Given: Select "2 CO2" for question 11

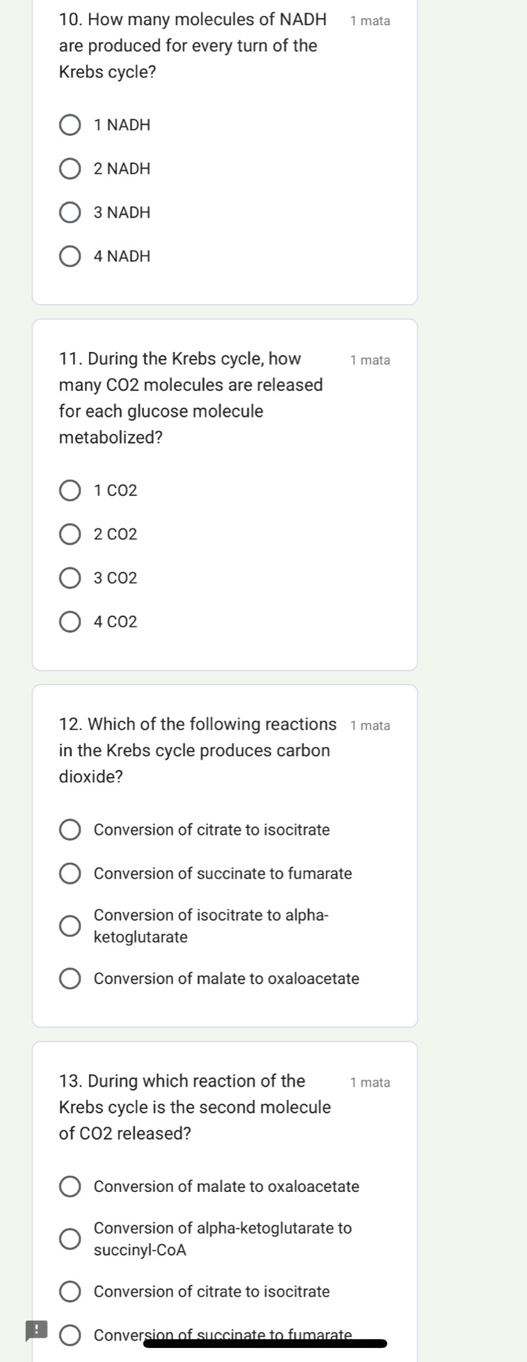Looking at the screenshot, I should pos(70,534).
